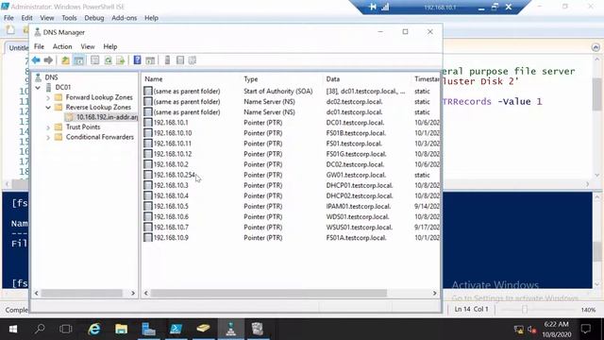Select the 192.168.10.10 PTR record
The width and height of the screenshot is (604, 340).
click(172, 133)
